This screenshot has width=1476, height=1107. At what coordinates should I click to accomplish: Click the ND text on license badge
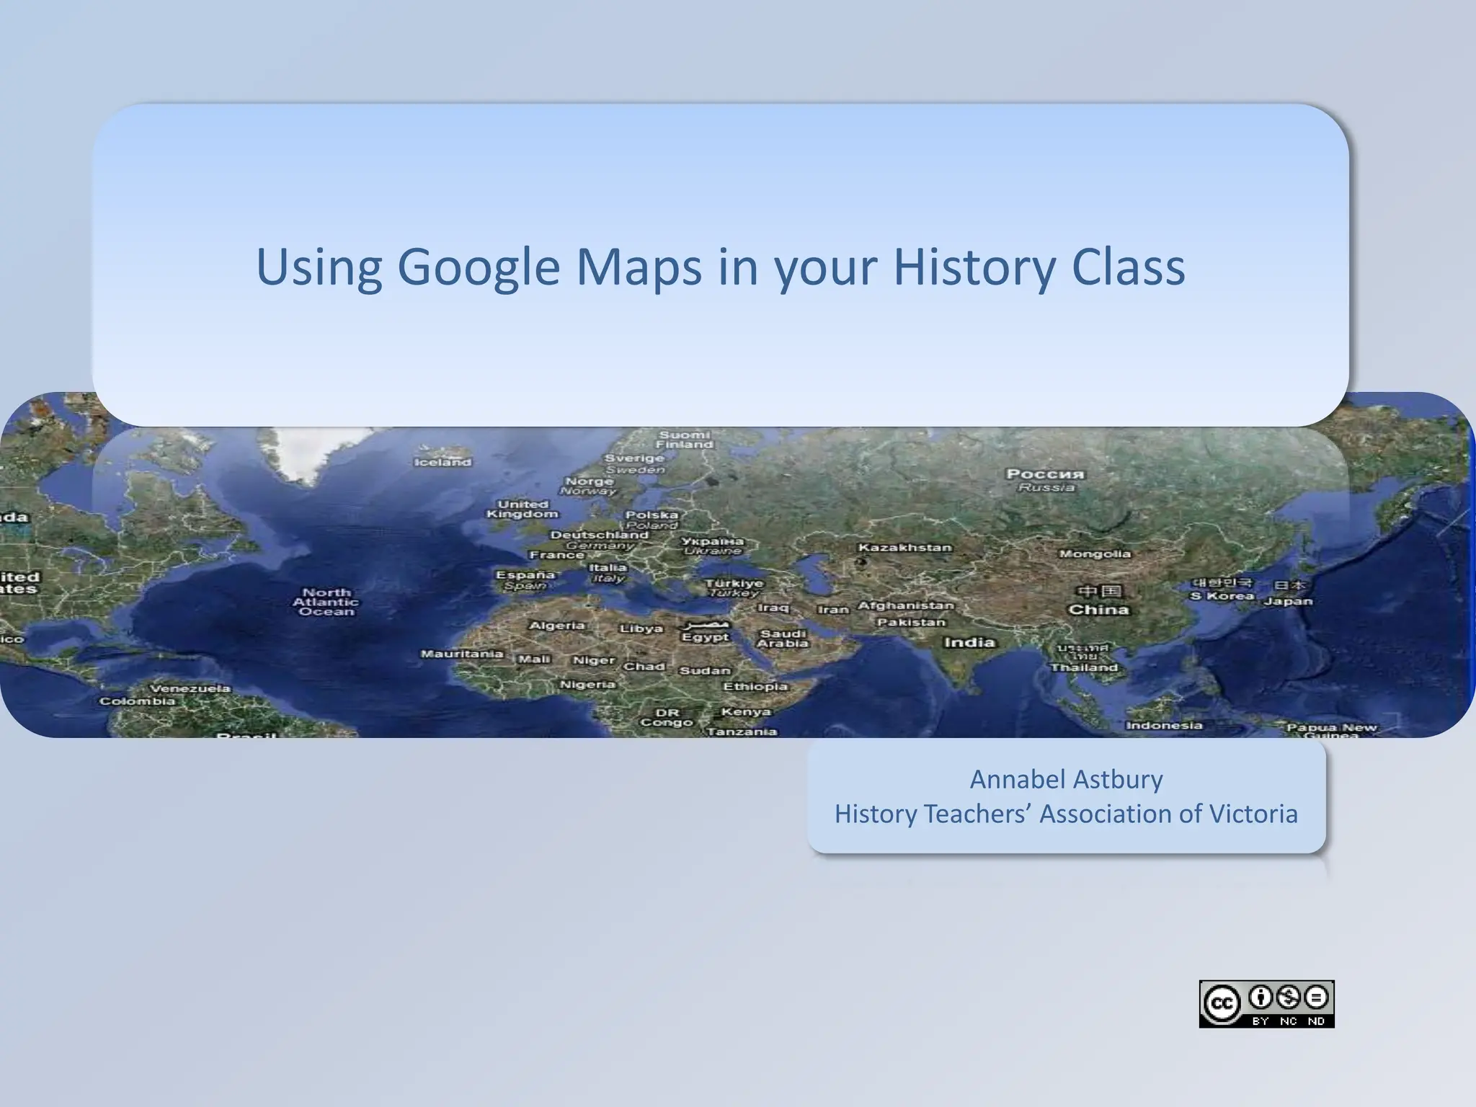pyautogui.click(x=1316, y=1021)
